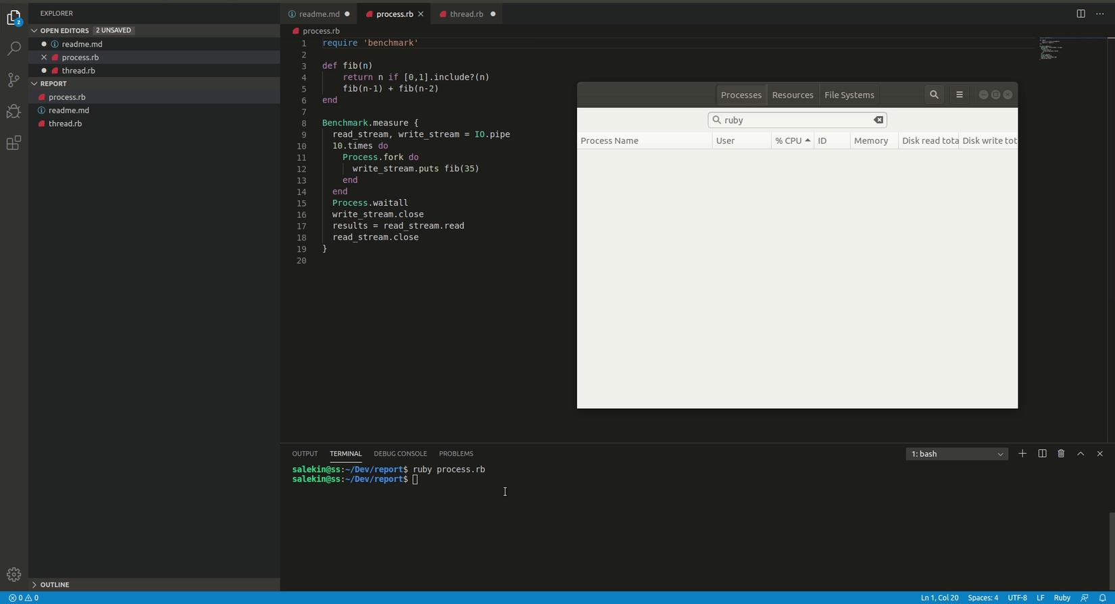Clear the ruby search field text
1115x604 pixels.
point(878,120)
